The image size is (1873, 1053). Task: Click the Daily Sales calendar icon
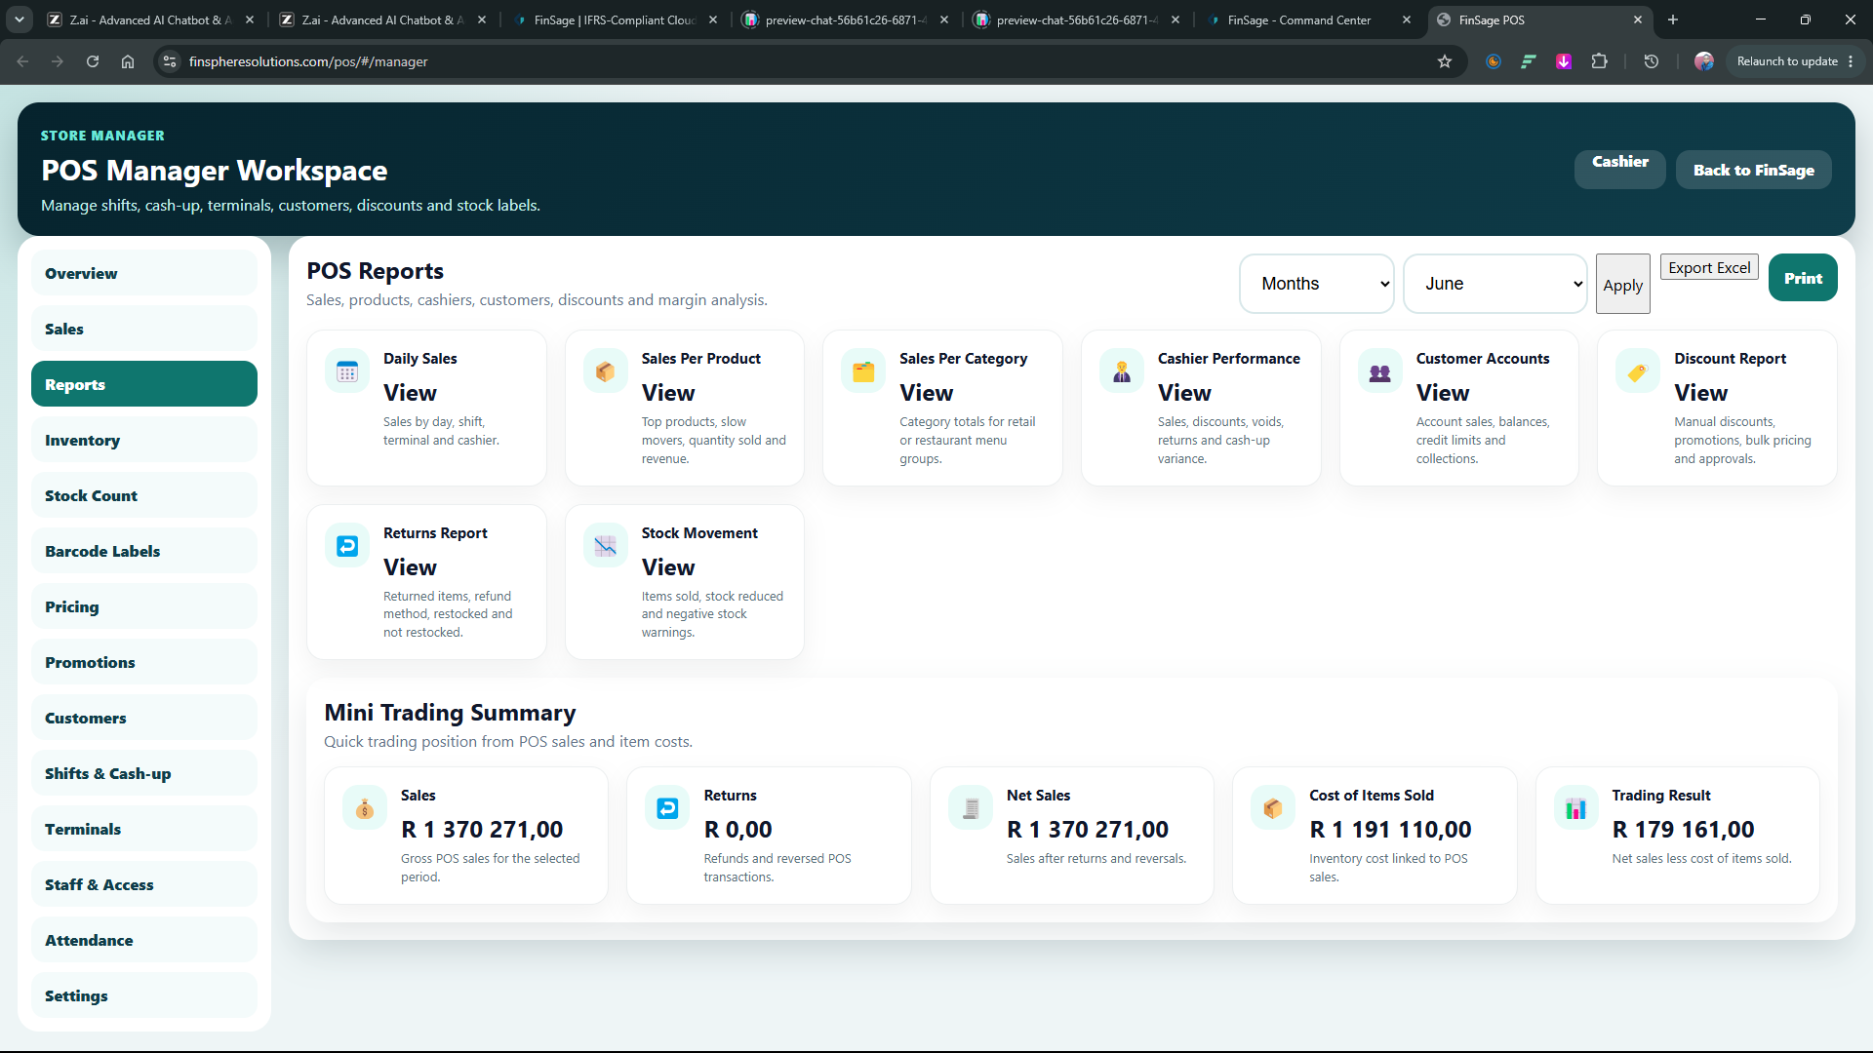point(347,371)
